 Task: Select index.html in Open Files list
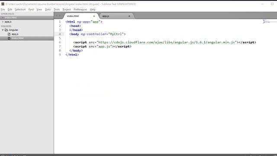click(x=10, y=17)
